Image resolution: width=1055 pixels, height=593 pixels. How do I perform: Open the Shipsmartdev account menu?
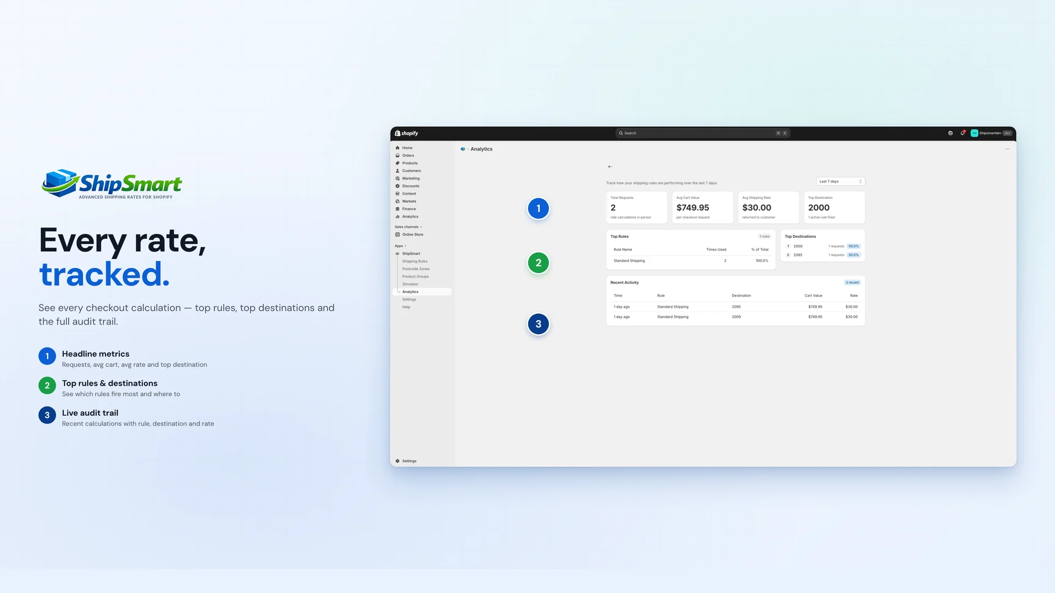991,133
